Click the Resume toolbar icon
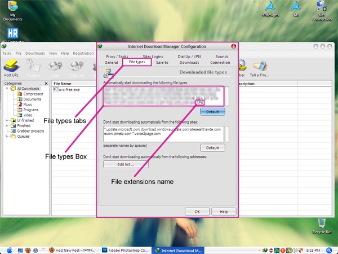Screen dimensions: 338x254 [x=33, y=67]
